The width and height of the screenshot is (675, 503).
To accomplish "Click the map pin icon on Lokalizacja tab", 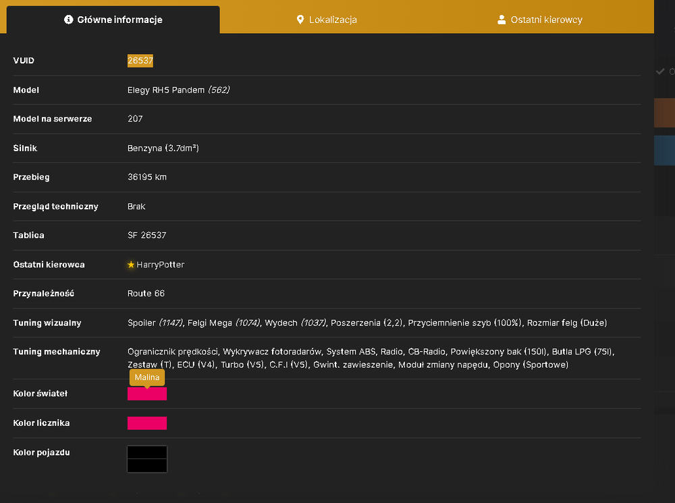I will pyautogui.click(x=300, y=20).
